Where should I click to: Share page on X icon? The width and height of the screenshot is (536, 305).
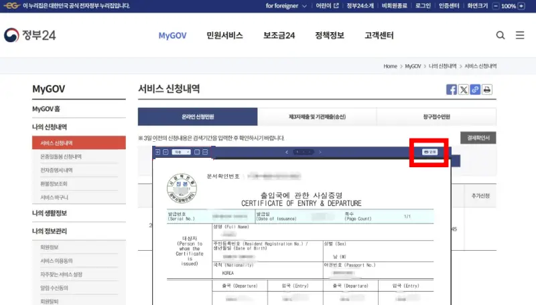point(464,90)
